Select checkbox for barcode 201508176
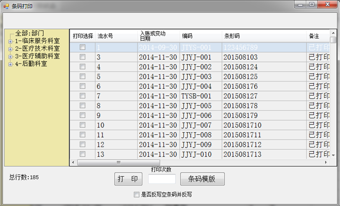This screenshot has height=206, width=340. pyautogui.click(x=82, y=86)
